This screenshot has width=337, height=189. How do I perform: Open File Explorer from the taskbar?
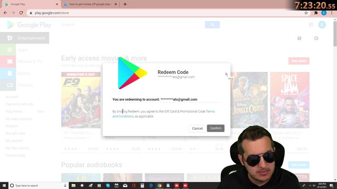(74, 185)
